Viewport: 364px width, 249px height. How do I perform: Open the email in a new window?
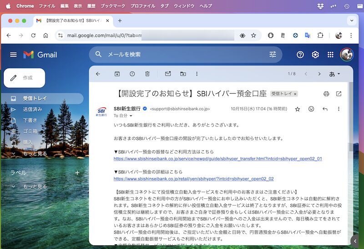(x=339, y=94)
